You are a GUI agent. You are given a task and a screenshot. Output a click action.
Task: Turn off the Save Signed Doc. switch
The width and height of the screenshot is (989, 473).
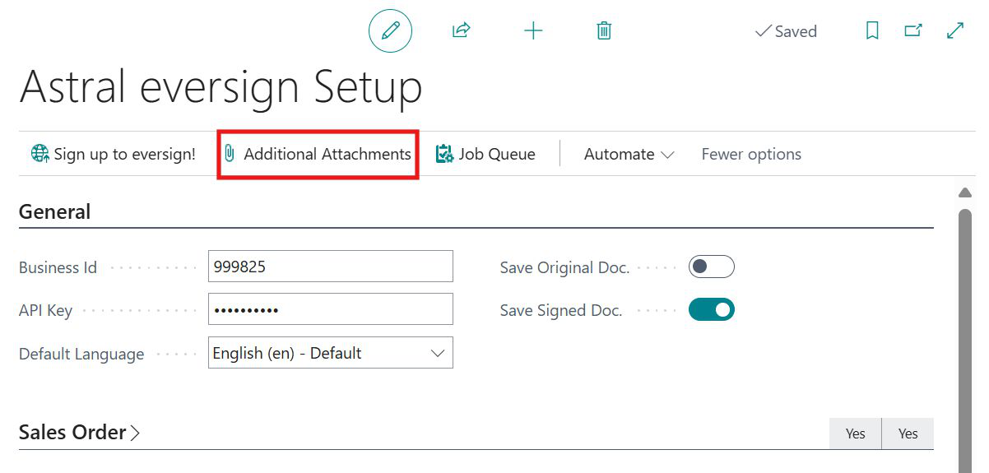point(712,310)
